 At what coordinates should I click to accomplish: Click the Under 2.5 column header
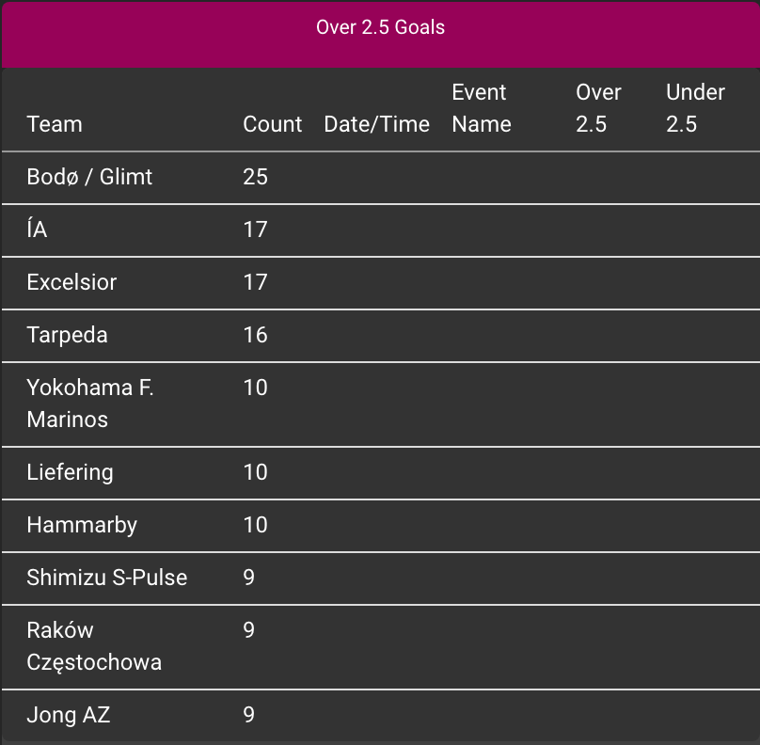pyautogui.click(x=695, y=108)
